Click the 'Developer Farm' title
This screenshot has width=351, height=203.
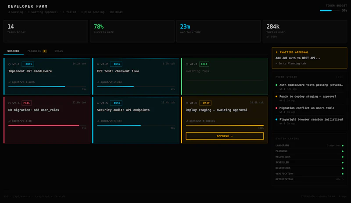coord(28,6)
